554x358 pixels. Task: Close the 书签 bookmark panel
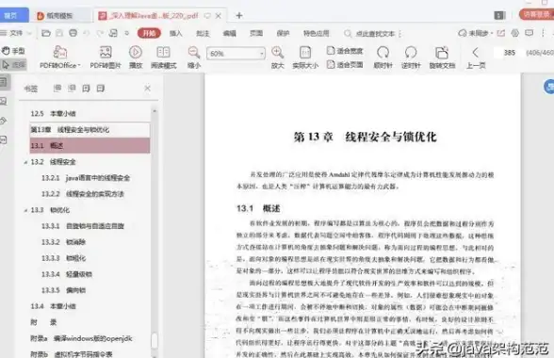point(148,88)
